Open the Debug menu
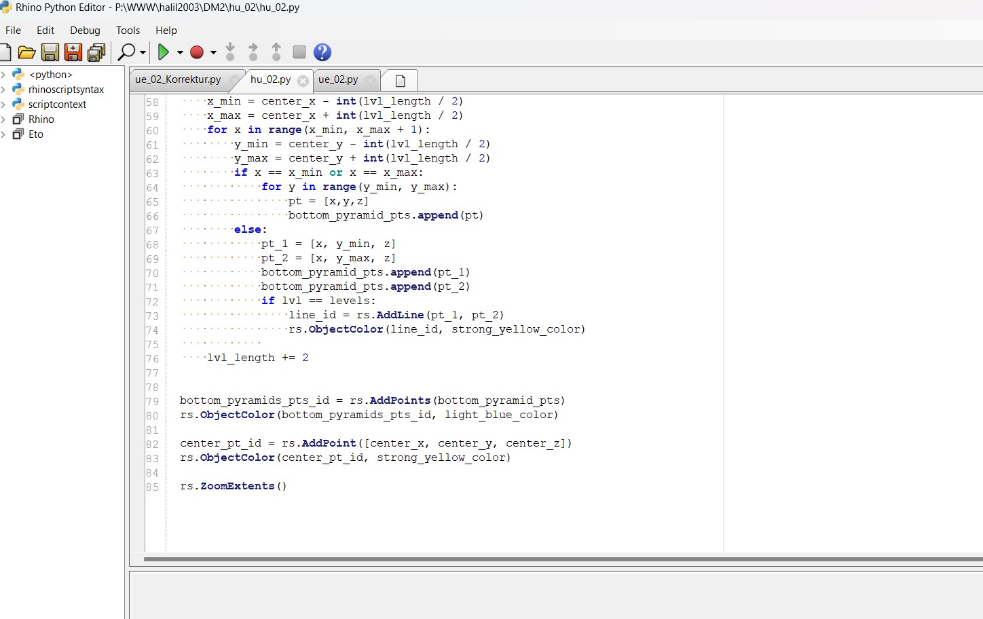 pos(85,30)
